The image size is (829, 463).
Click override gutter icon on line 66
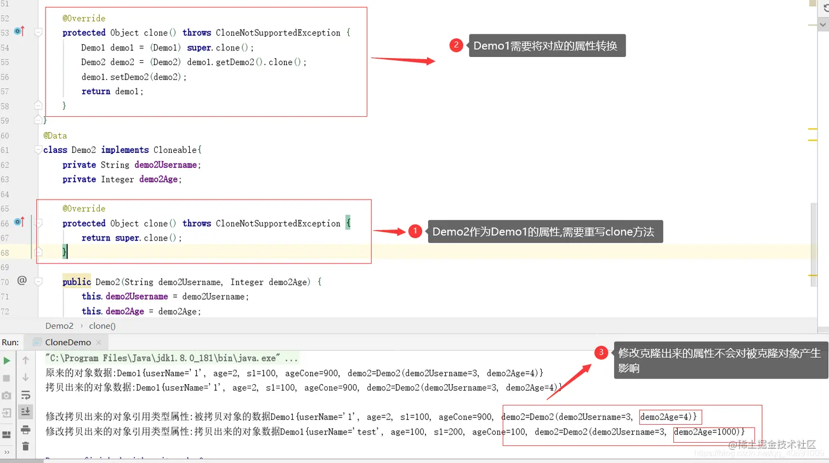(19, 222)
